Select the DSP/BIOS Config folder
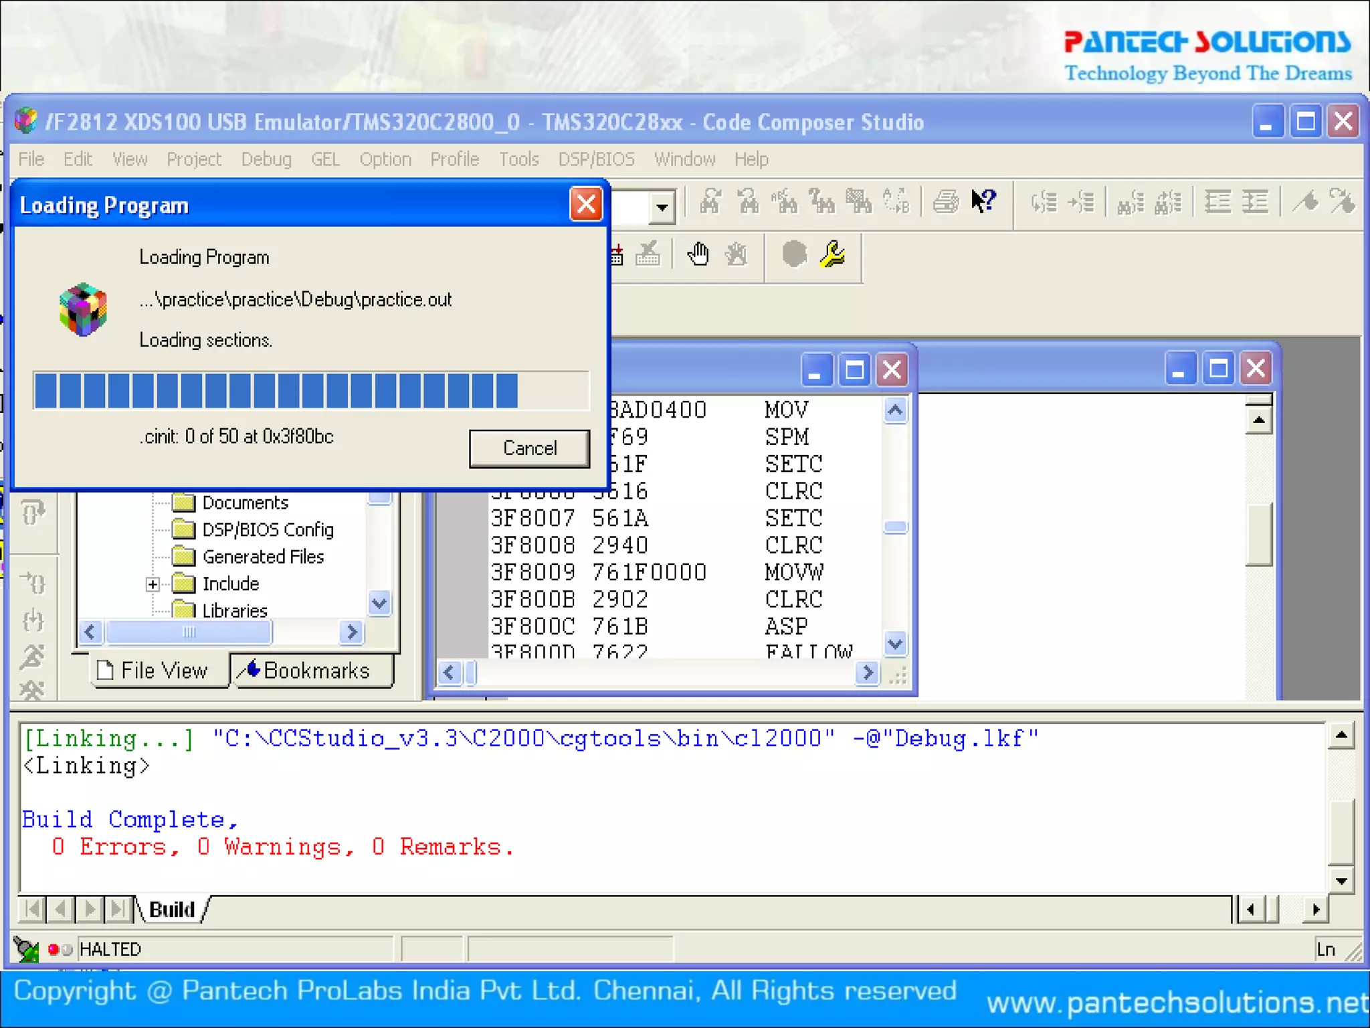The image size is (1370, 1028). coord(267,530)
